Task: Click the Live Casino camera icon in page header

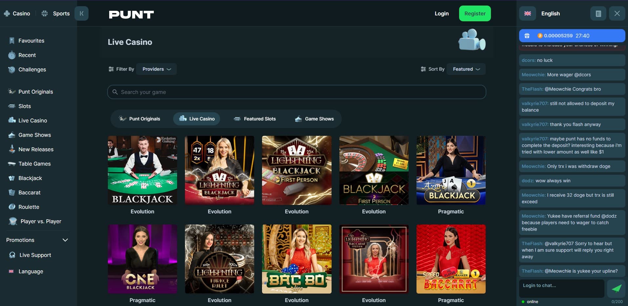Action: click(472, 40)
